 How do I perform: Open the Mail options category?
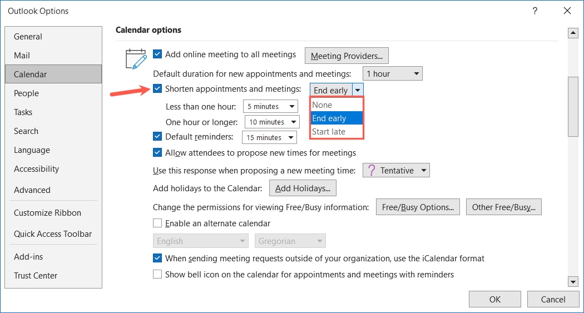pos(53,56)
